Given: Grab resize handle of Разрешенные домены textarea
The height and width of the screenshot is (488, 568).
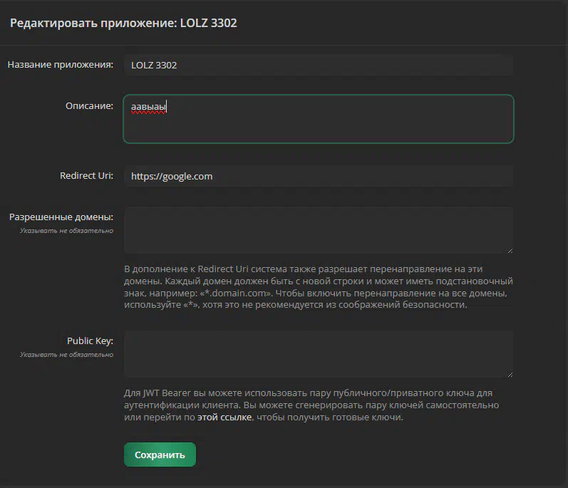Looking at the screenshot, I should [510, 250].
